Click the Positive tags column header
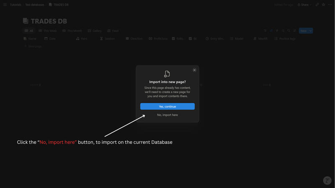Screen dimensions: 335x188 [x=285, y=38]
